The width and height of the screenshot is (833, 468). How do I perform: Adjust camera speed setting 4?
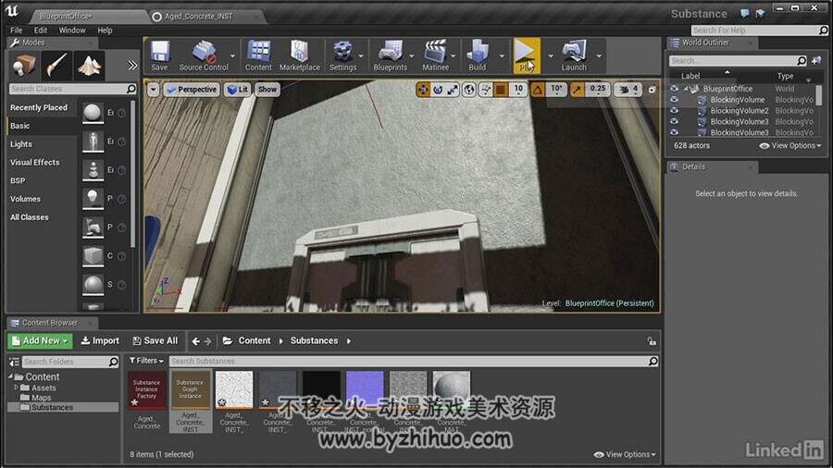point(628,90)
